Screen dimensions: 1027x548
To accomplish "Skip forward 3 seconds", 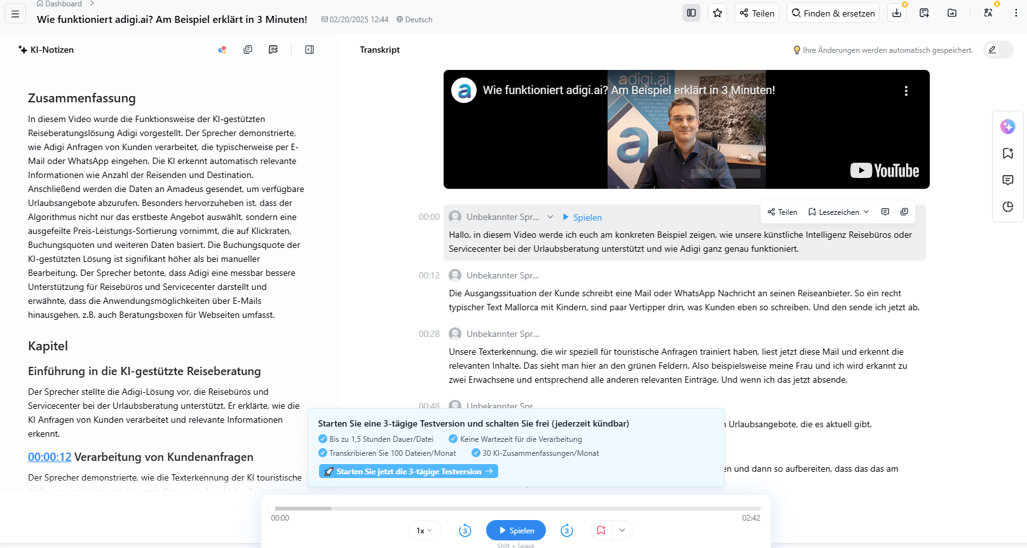I will [567, 530].
